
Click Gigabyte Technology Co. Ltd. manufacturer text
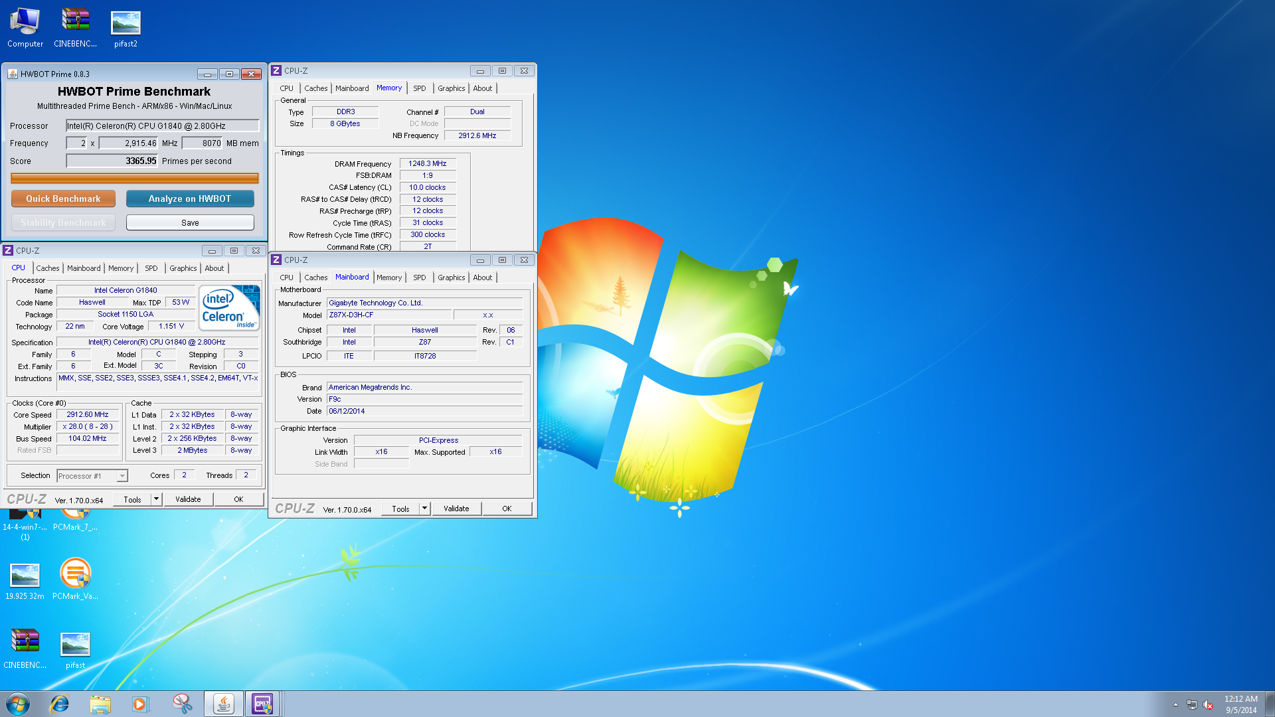point(375,303)
